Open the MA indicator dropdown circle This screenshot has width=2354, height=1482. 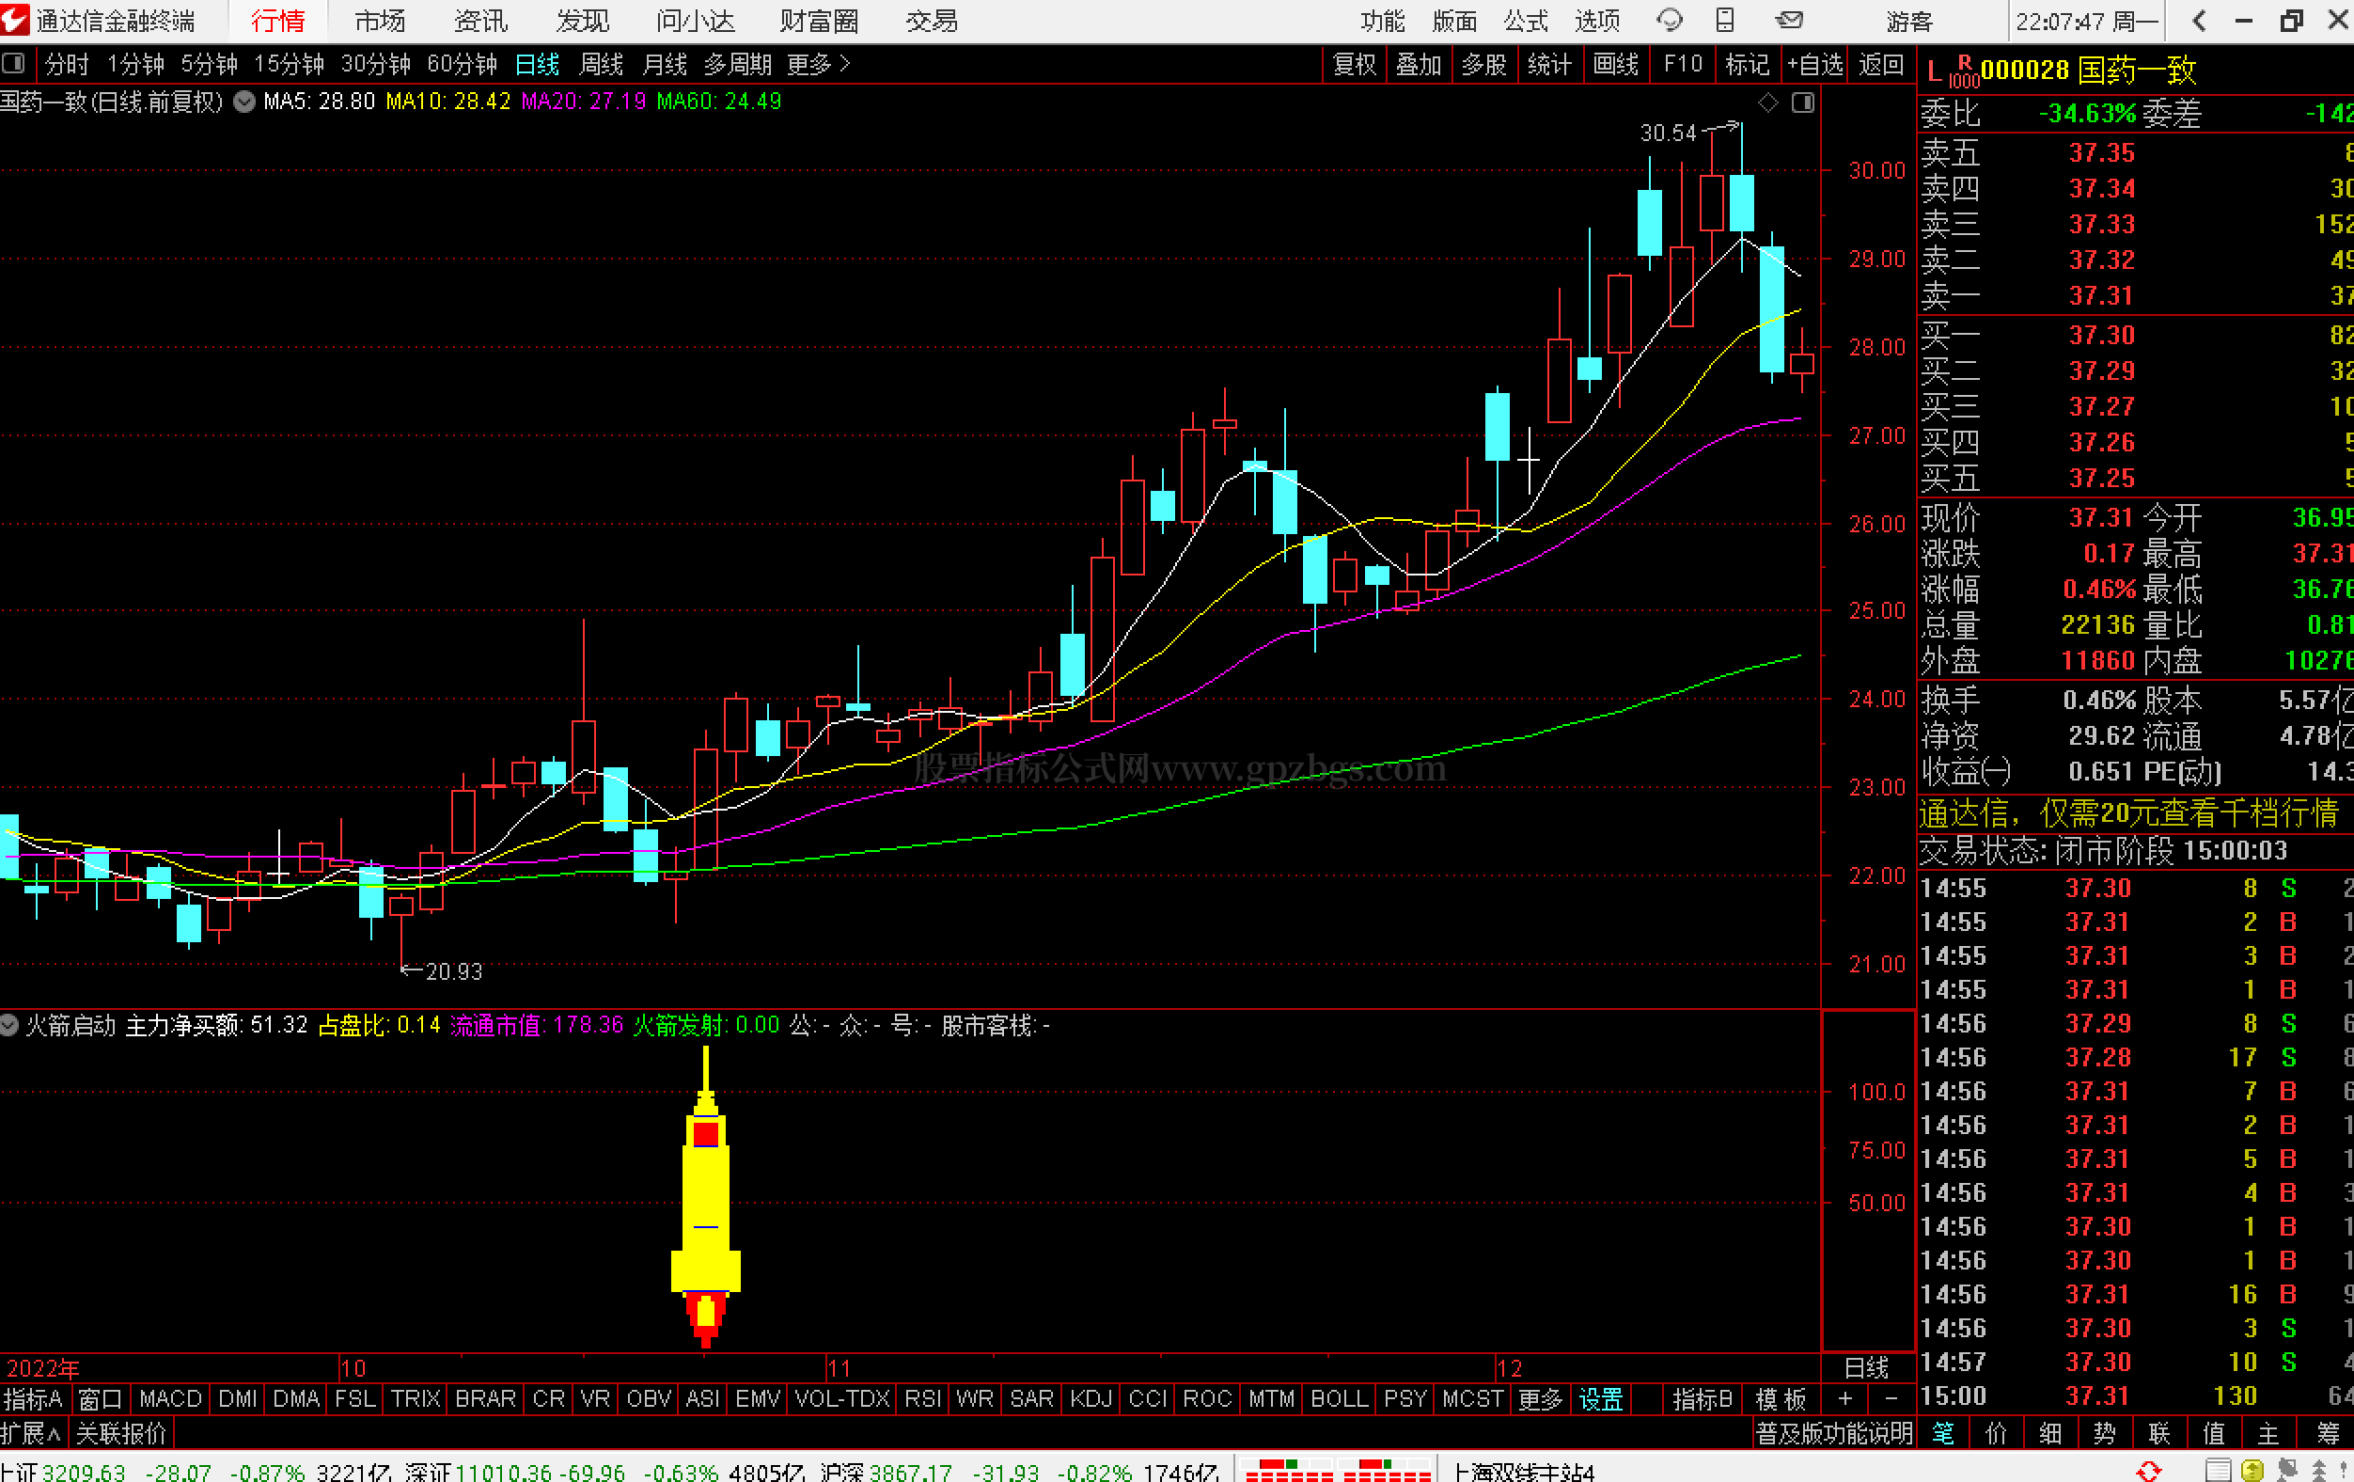[x=244, y=102]
